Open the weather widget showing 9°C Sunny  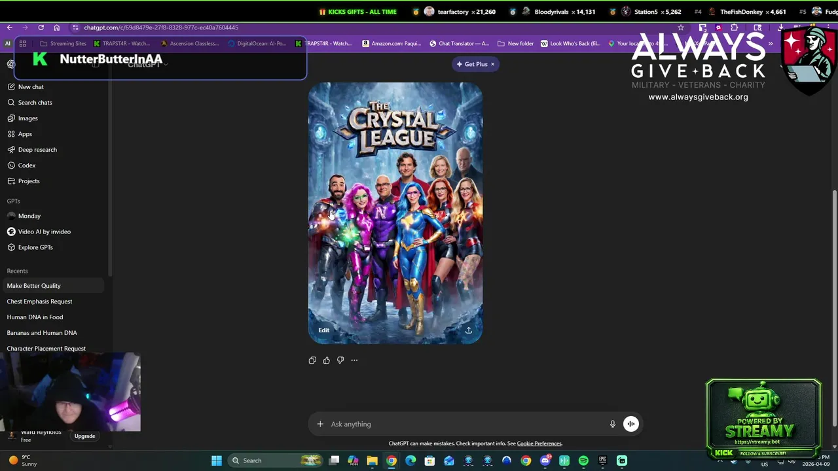point(23,461)
